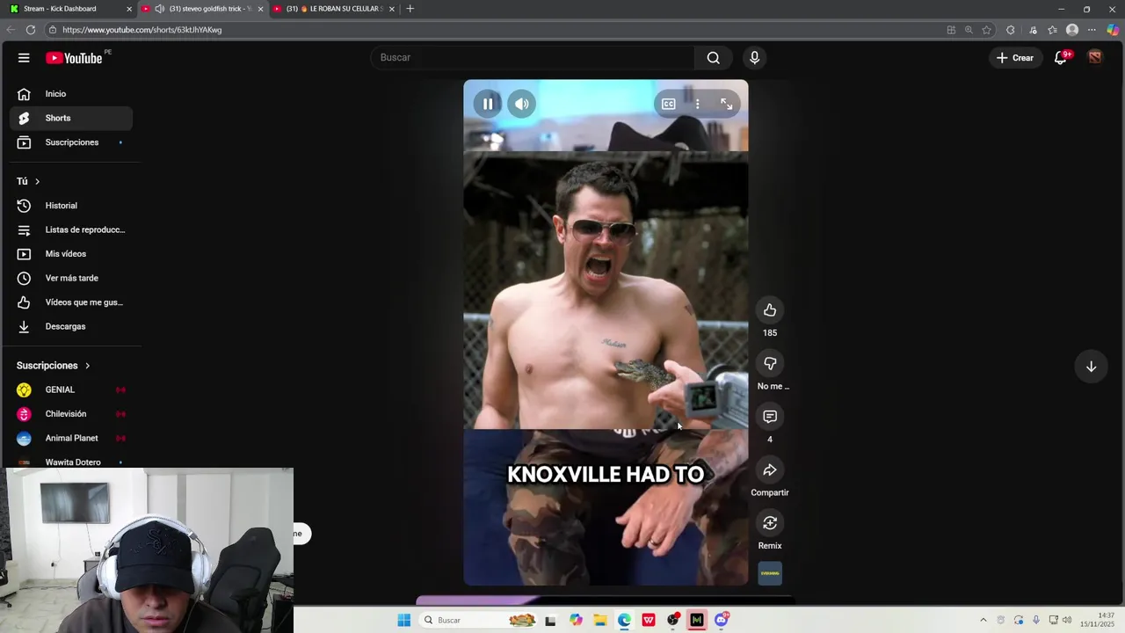
Task: Like the Short with 185 likes
Action: pos(770,310)
